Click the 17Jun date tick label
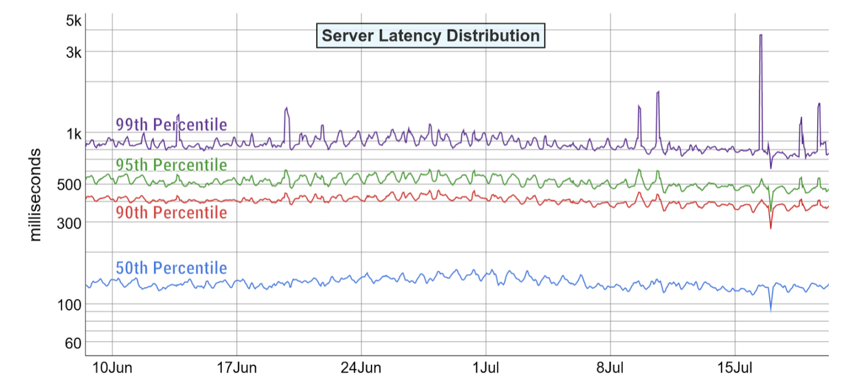 coord(237,369)
